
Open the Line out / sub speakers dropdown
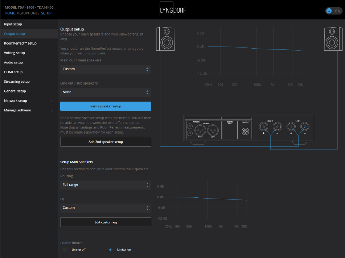coord(106,92)
